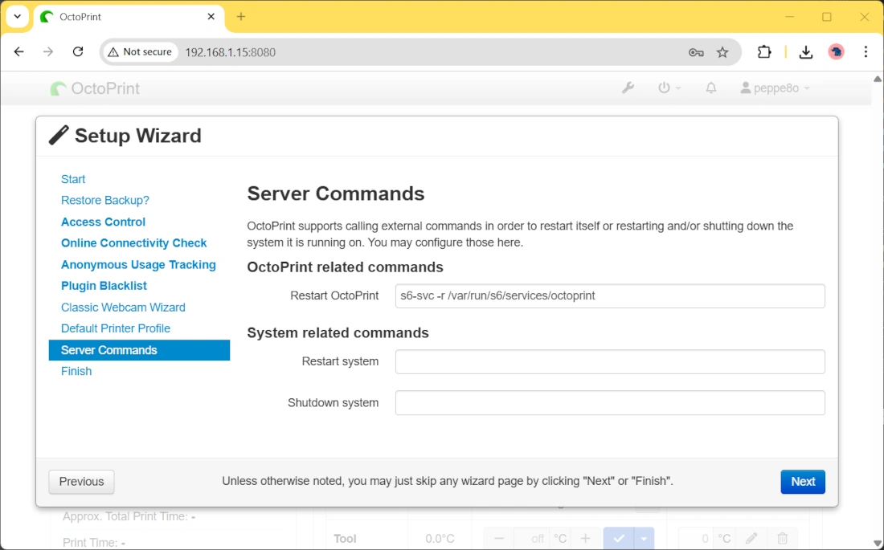
Task: Open the system power menu icon
Action: pos(669,88)
